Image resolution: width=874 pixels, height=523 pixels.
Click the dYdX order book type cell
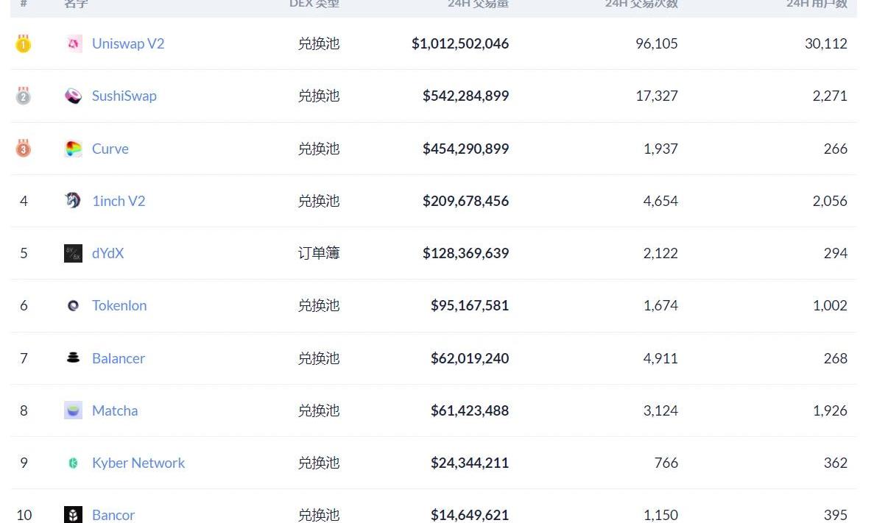(319, 254)
